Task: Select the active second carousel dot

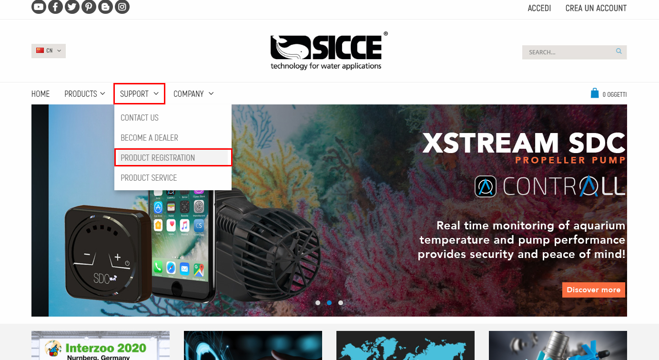Action: [x=329, y=303]
